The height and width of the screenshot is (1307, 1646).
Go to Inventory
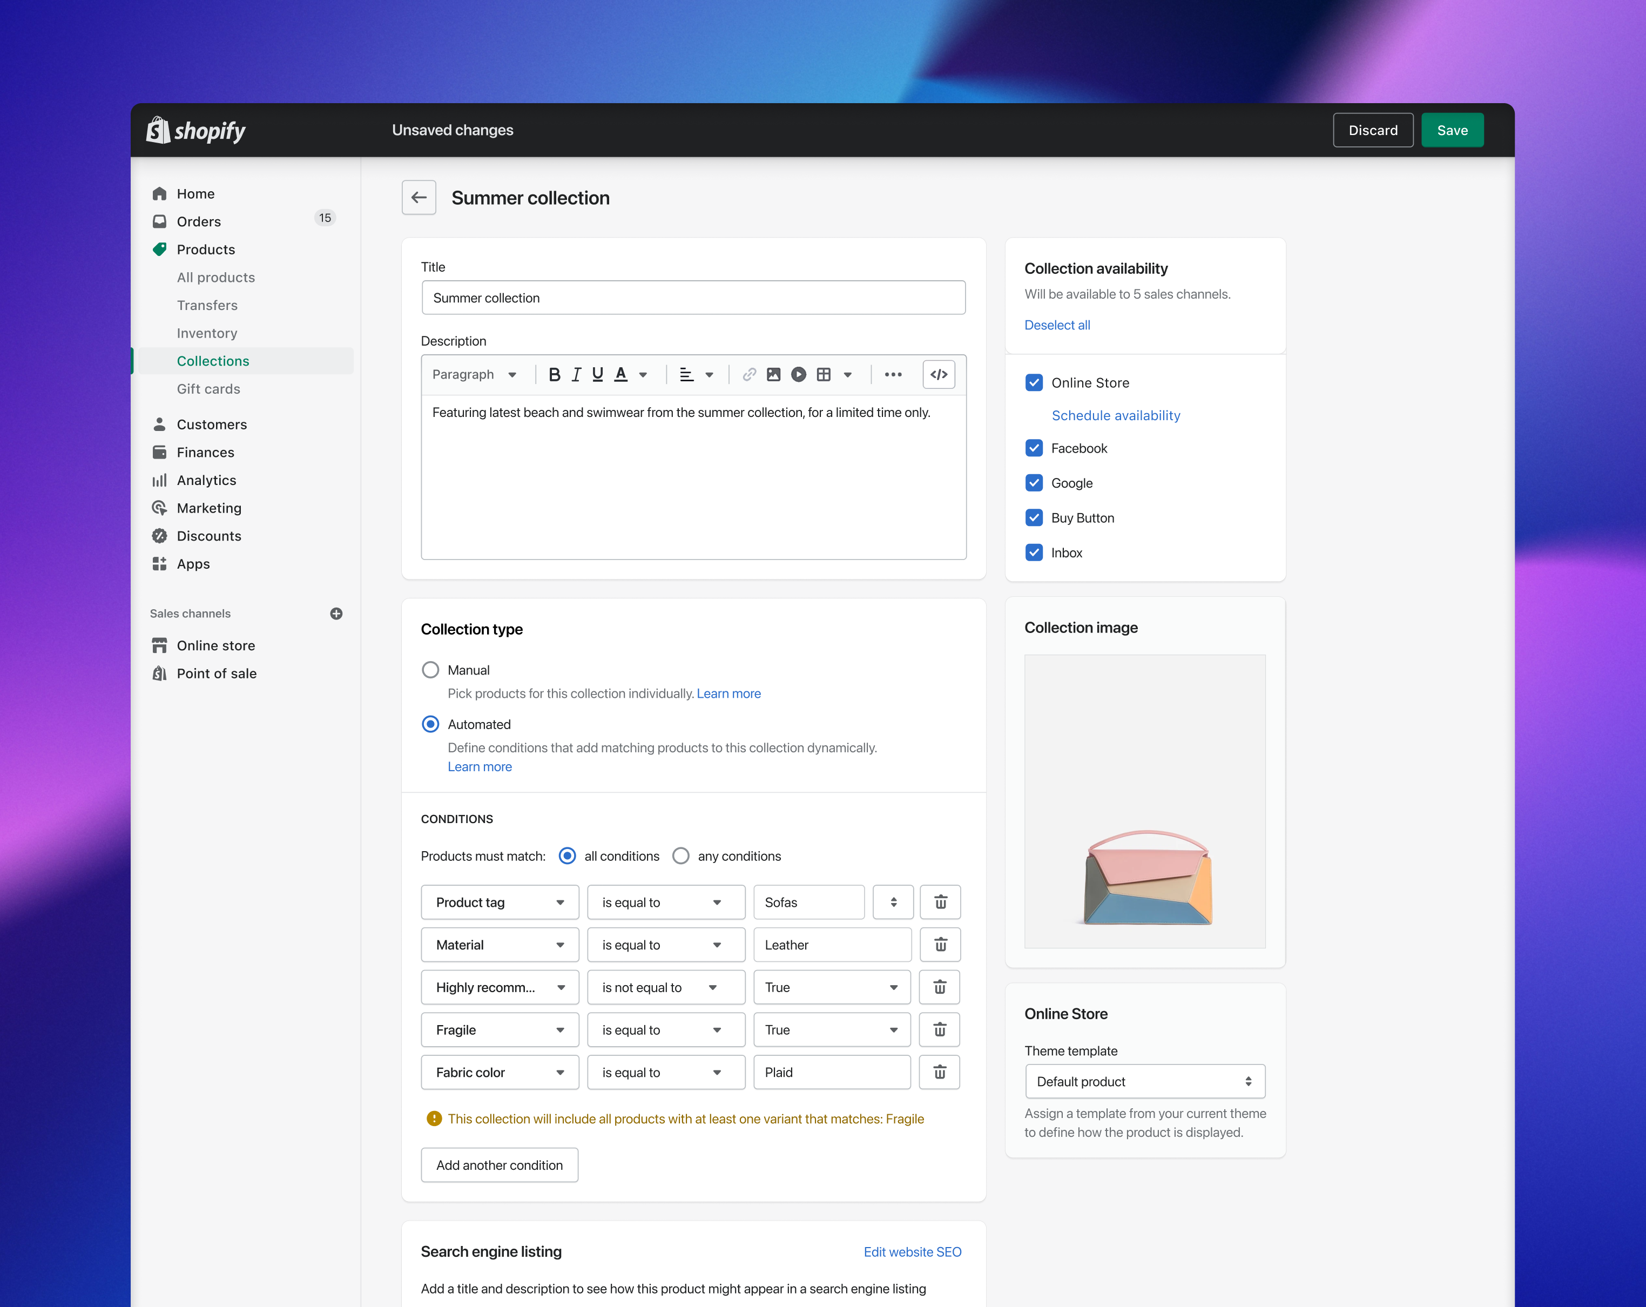207,334
